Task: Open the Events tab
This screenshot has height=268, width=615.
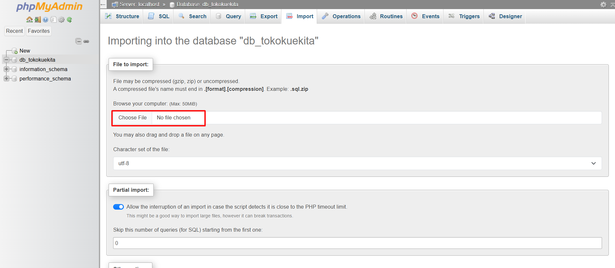Action: [425, 16]
